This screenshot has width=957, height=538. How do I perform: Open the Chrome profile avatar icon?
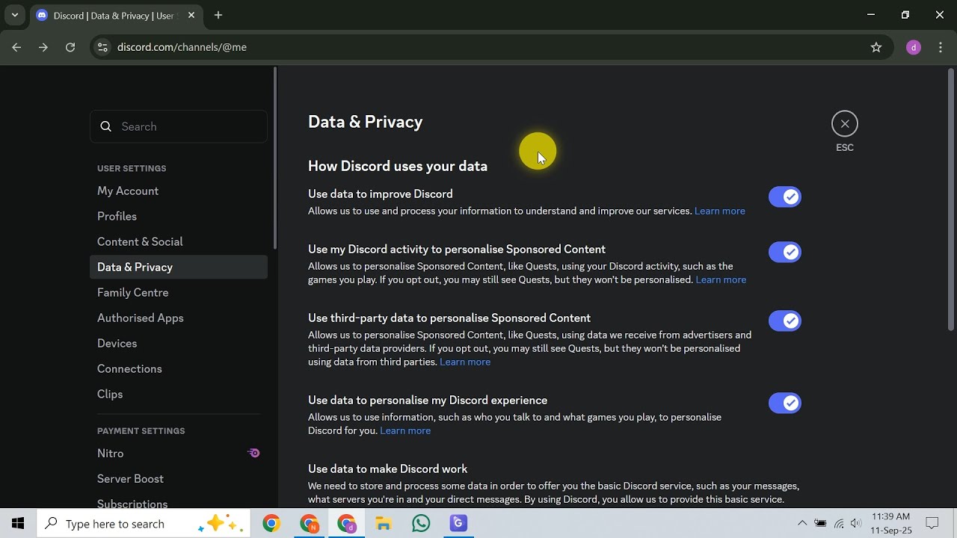click(x=913, y=47)
